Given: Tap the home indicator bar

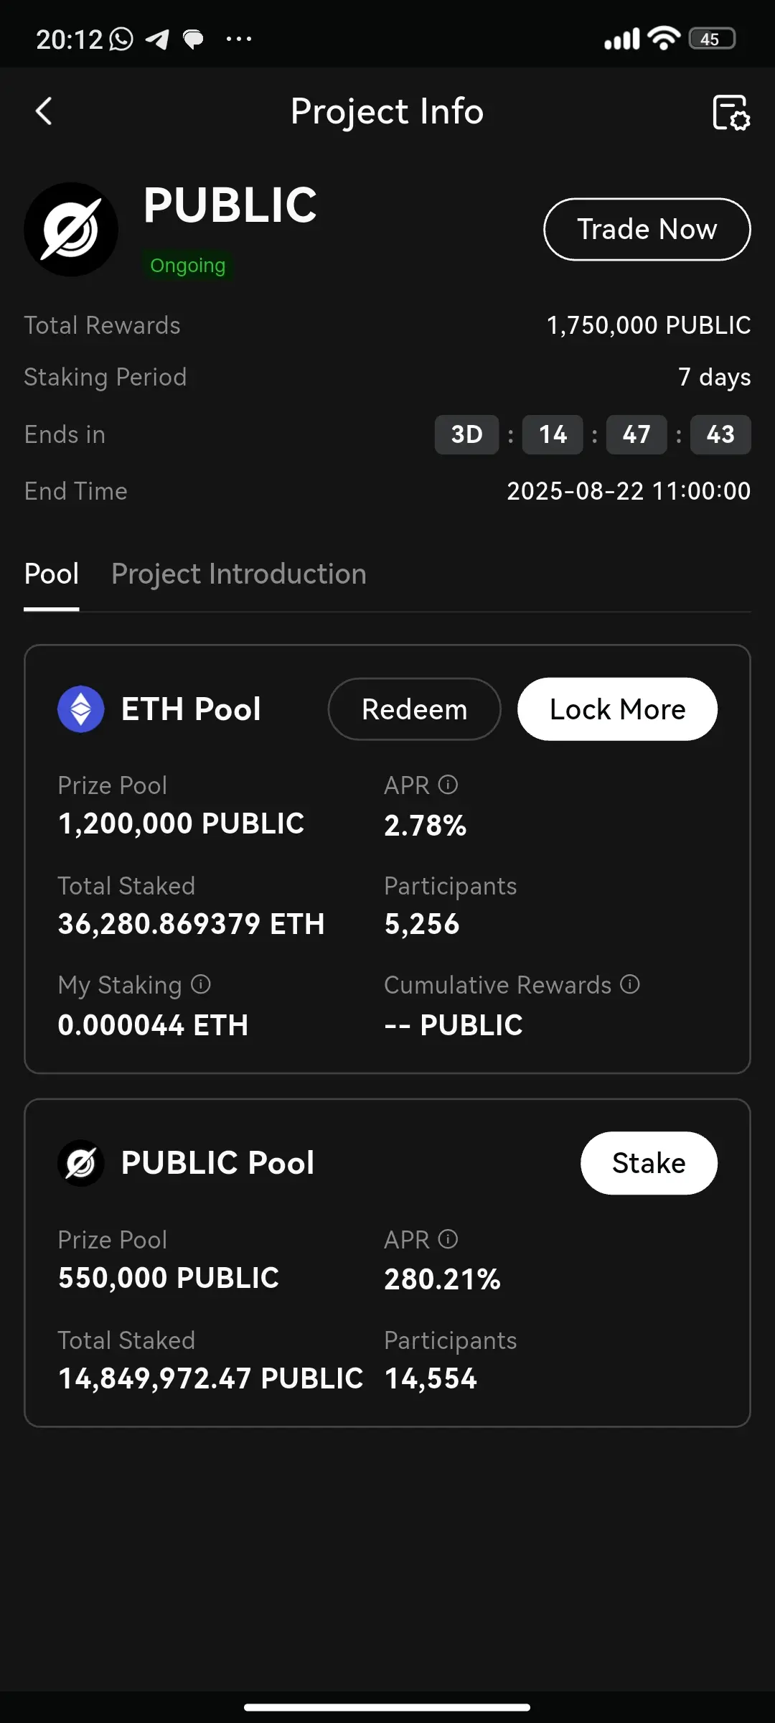Looking at the screenshot, I should [387, 1707].
